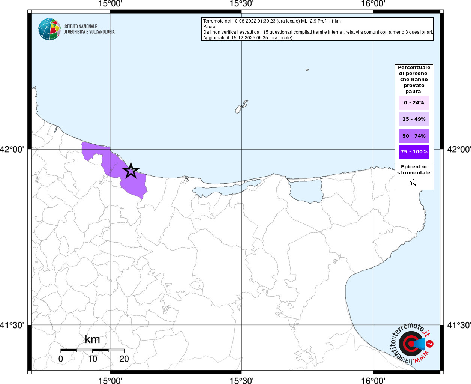Image resolution: width=471 pixels, height=384 pixels.
Task: Select the 75 - 100% legend swatch
Action: 414,152
